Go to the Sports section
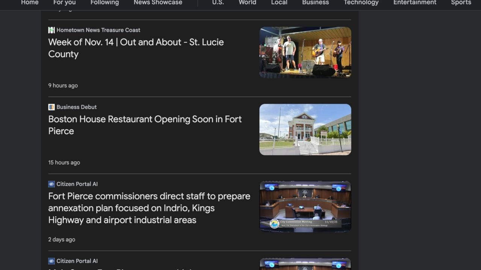This screenshot has height=270, width=481. point(461,2)
